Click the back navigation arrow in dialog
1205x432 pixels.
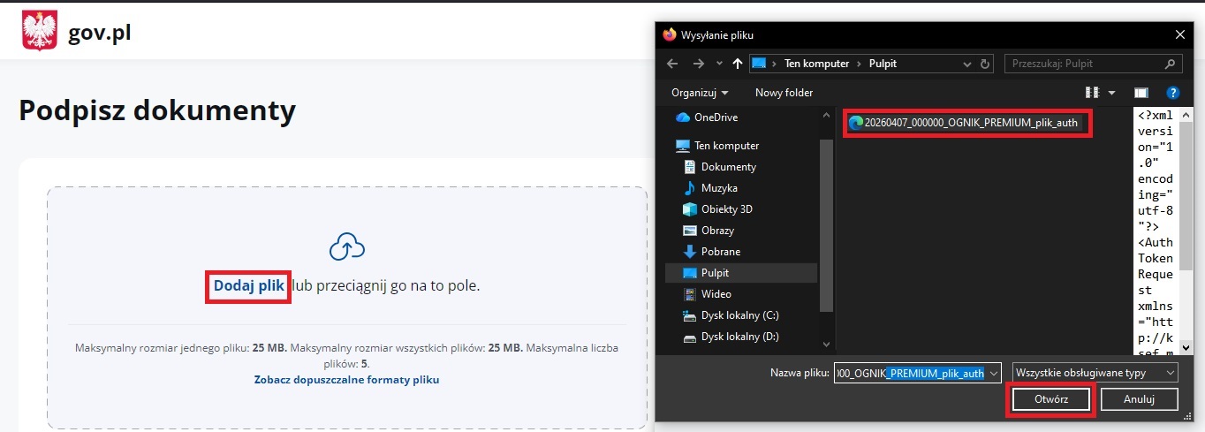click(x=673, y=64)
